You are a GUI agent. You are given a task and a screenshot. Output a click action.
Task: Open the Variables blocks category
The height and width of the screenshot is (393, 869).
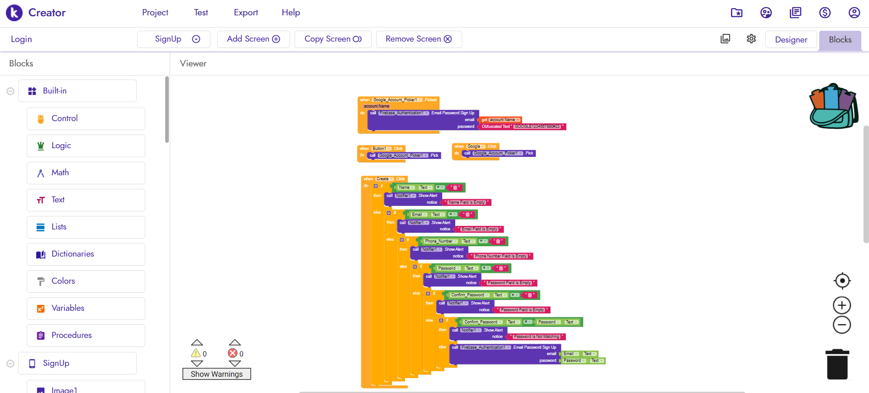click(x=86, y=309)
